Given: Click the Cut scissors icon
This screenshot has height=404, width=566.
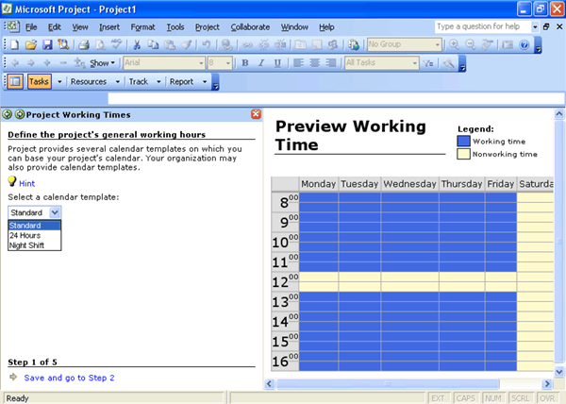Looking at the screenshot, I should point(138,44).
